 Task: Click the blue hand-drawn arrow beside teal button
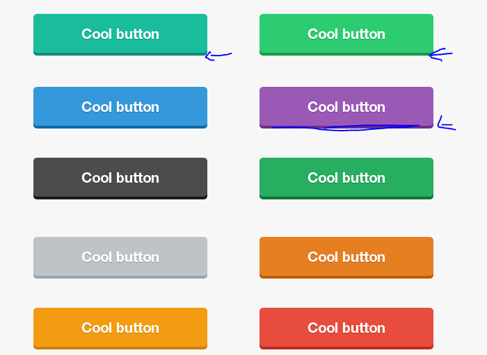[x=218, y=55]
